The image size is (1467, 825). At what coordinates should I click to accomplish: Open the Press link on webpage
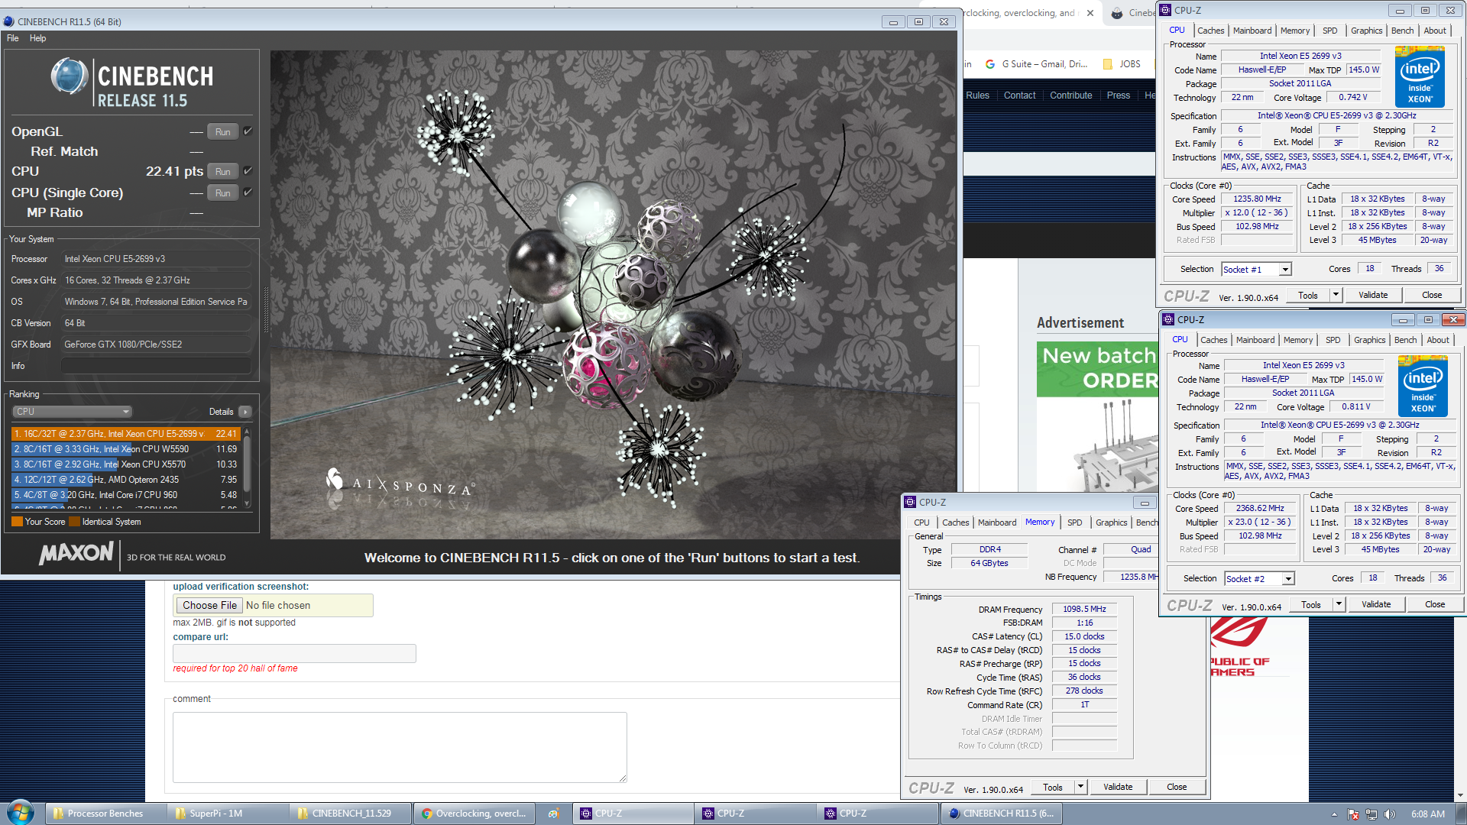[x=1118, y=95]
